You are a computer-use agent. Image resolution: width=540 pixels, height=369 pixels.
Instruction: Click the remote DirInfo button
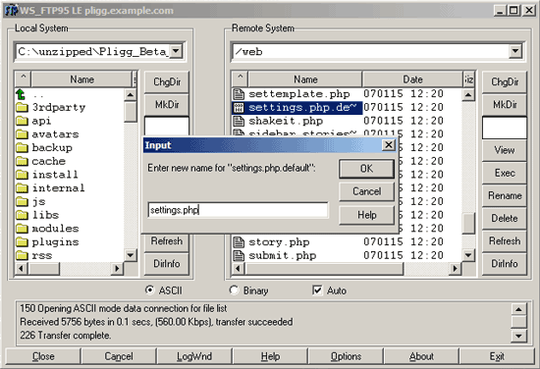pos(505,264)
